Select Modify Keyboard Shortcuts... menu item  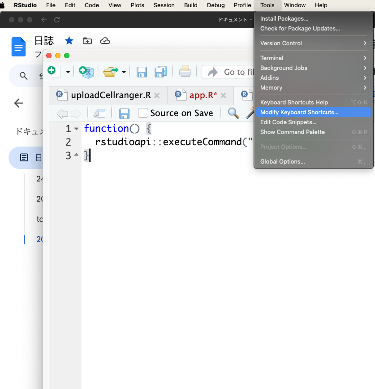(x=313, y=112)
